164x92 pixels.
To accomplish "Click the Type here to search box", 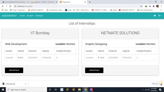I will click(26, 90).
